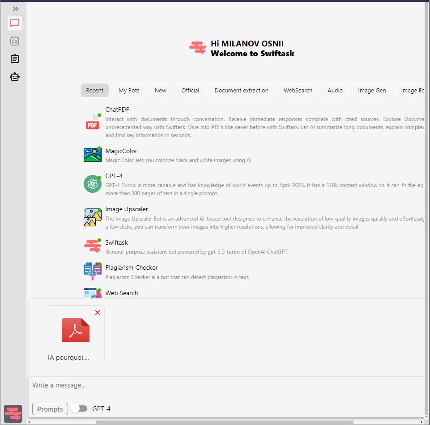Select the WebSearch tab
The image size is (430, 425).
coord(298,90)
